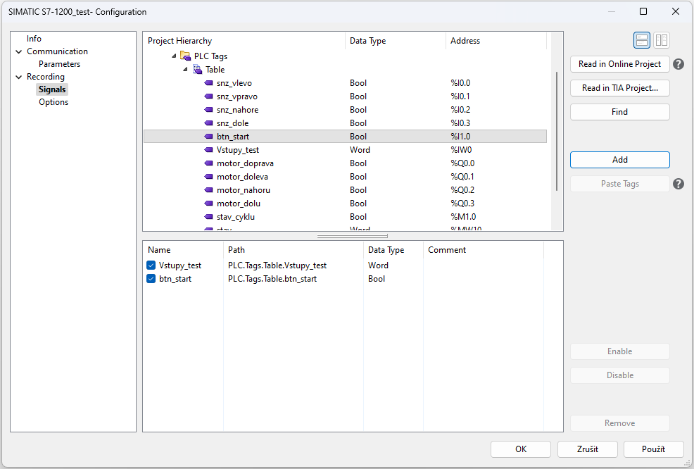Screen dimensions: 694x469
Task: Click the Table tag table icon
Action: (197, 70)
